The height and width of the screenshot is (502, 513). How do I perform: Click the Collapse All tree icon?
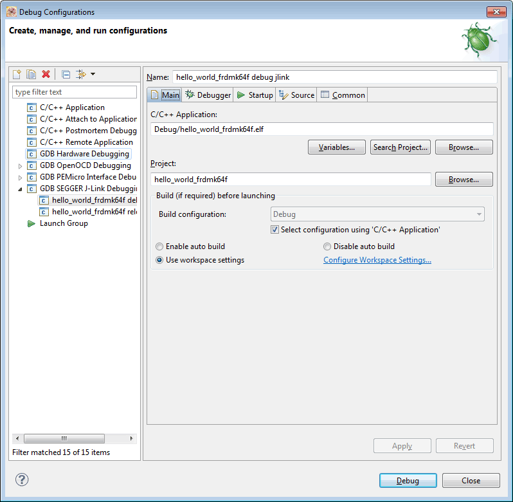(x=66, y=75)
